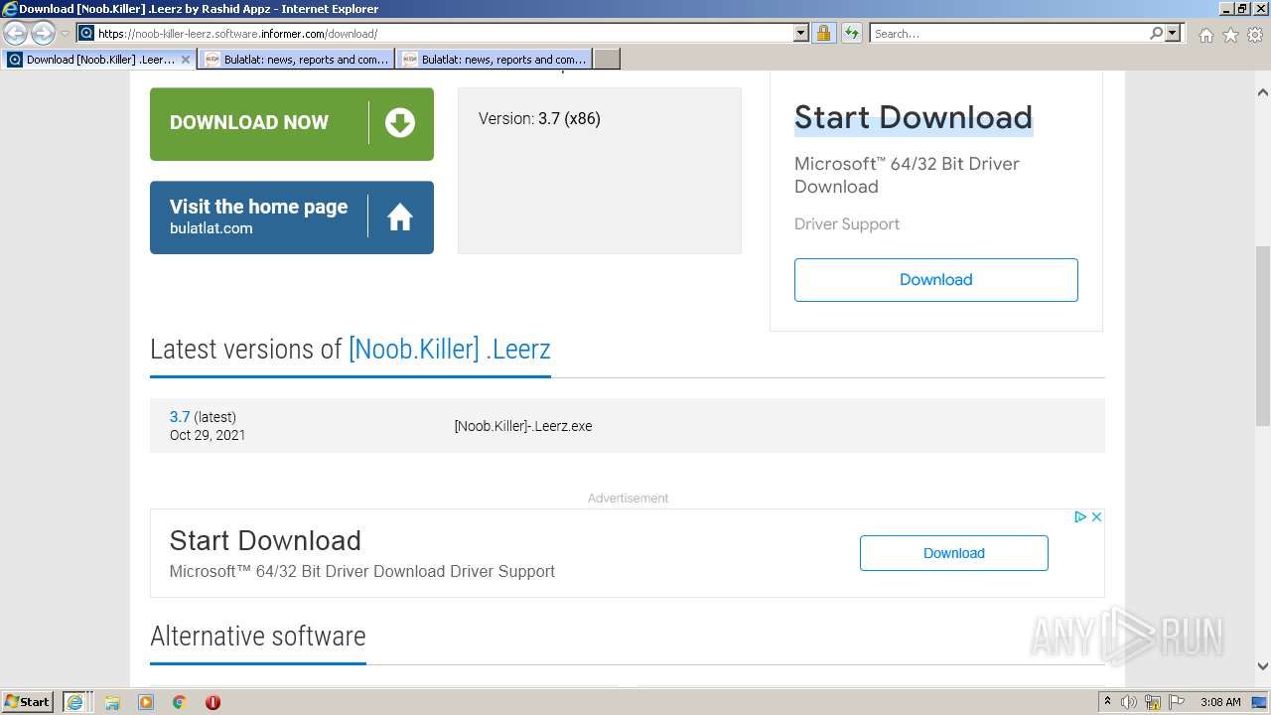Image resolution: width=1271 pixels, height=715 pixels.
Task: Open the Favorites star icon
Action: (1230, 35)
